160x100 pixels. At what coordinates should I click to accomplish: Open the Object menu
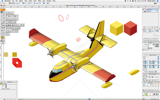(21, 1)
